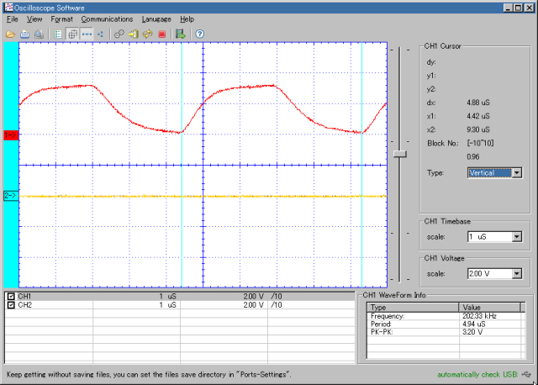The width and height of the screenshot is (538, 385).
Task: Click the CH2 row 2.00 V cell
Action: [254, 304]
